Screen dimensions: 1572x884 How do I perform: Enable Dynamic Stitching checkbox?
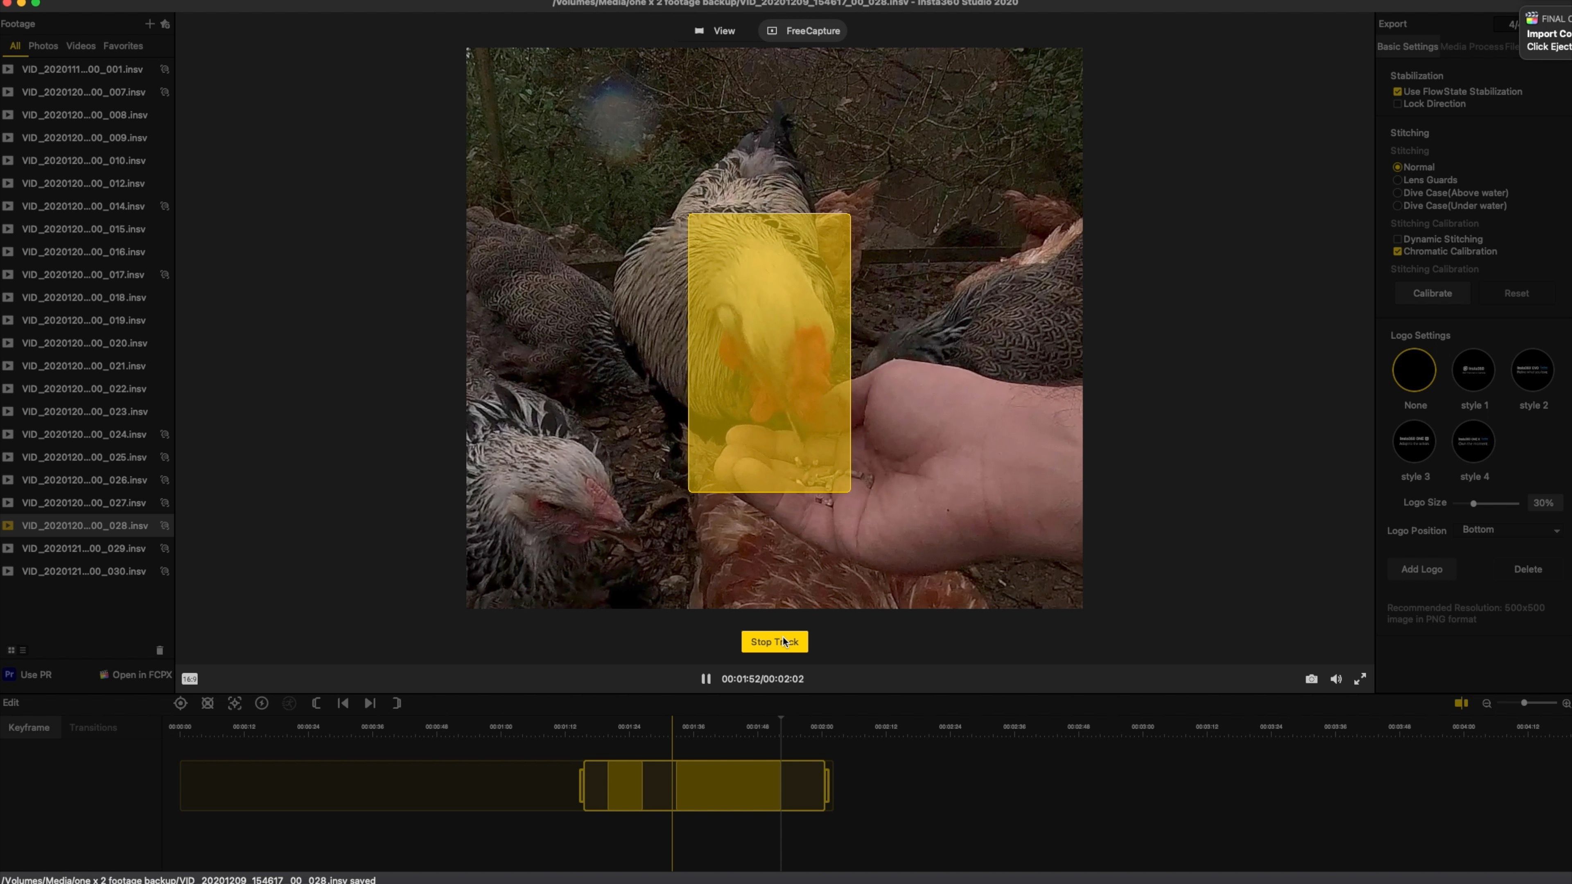click(1398, 239)
